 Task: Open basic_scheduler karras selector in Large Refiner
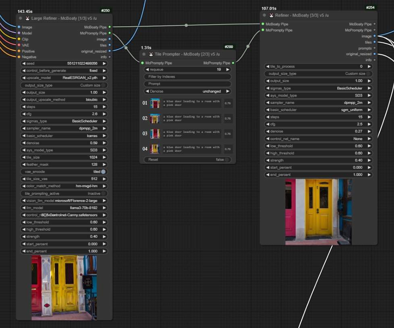(64, 136)
